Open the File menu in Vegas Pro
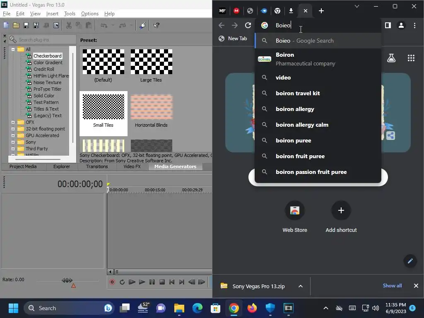 [x=7, y=14]
